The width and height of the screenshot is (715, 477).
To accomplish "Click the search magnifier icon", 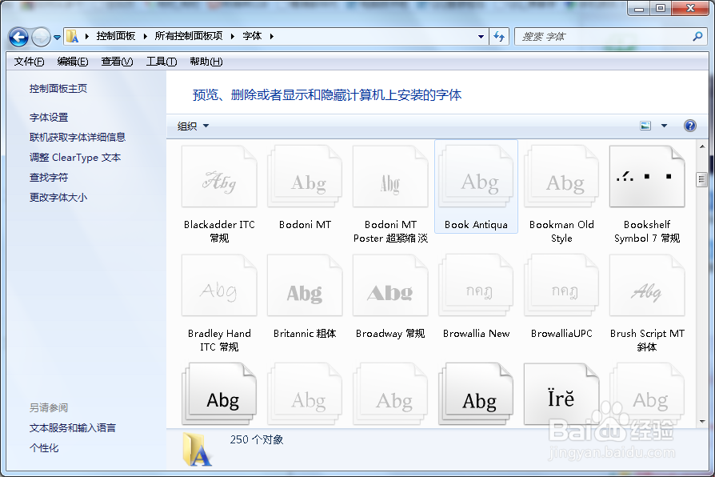I will point(697,36).
